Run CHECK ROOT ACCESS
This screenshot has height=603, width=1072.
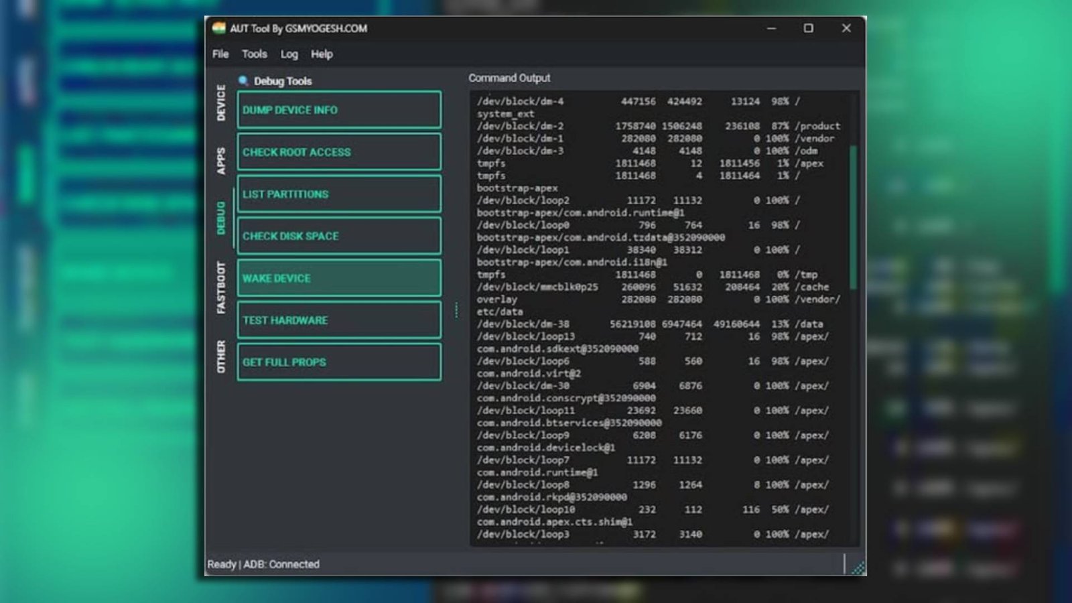[339, 151]
